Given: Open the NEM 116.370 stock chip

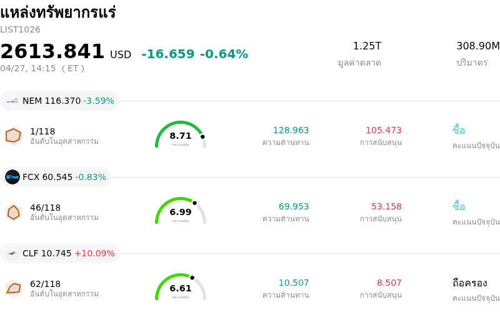Looking at the screenshot, I should coord(60,101).
